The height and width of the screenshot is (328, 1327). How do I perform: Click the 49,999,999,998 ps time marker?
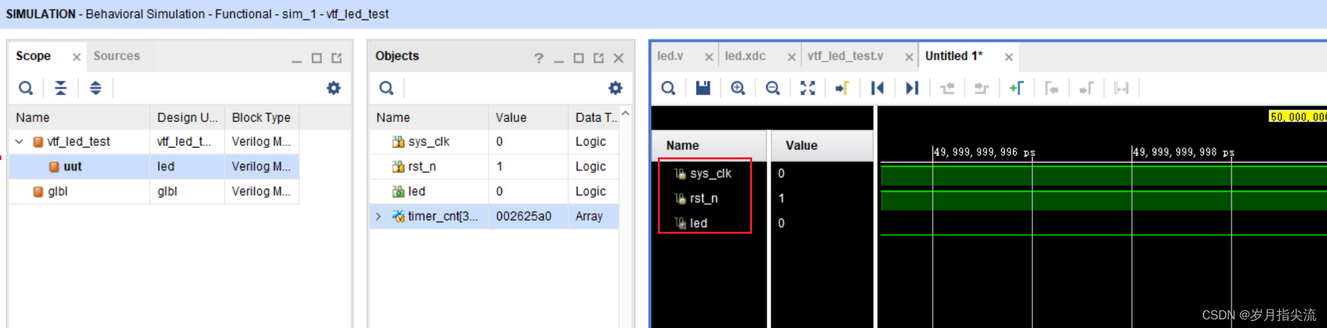[x=1184, y=152]
